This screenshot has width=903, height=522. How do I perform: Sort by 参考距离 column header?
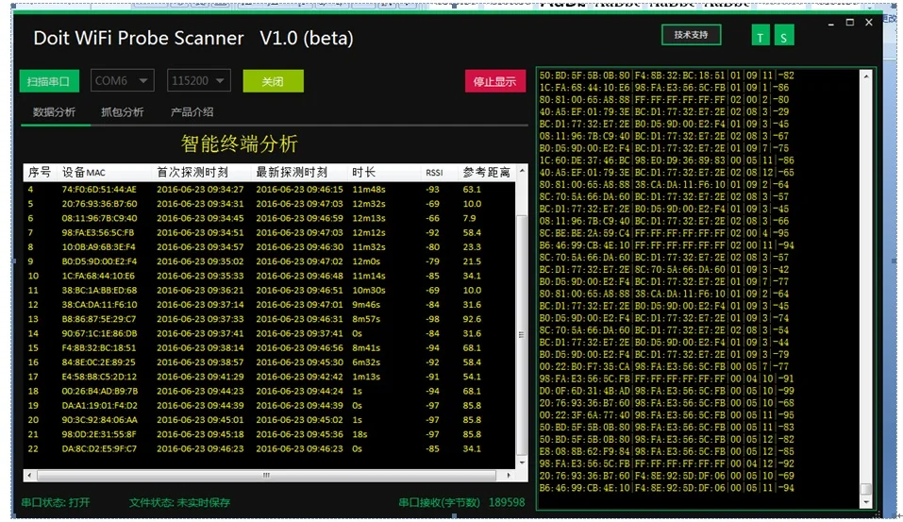pyautogui.click(x=487, y=173)
